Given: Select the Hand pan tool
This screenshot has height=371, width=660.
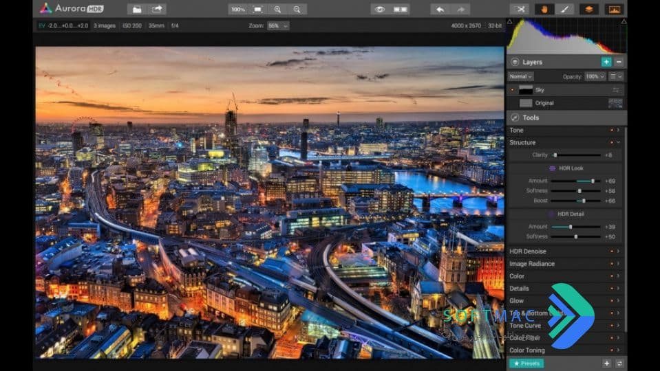Looking at the screenshot, I should coord(544,9).
